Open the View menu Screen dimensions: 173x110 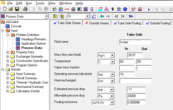(52, 3)
